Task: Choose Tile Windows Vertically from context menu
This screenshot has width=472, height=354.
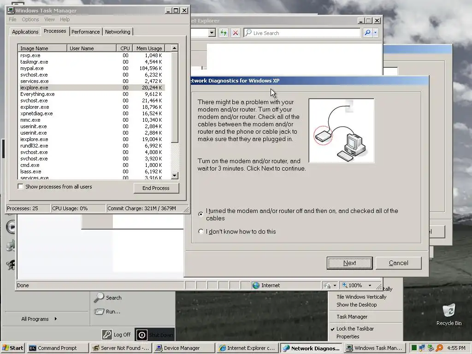Action: (361, 297)
